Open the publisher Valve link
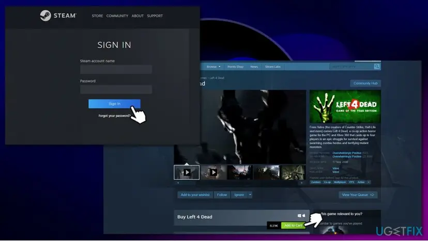The image size is (428, 241). click(x=335, y=172)
